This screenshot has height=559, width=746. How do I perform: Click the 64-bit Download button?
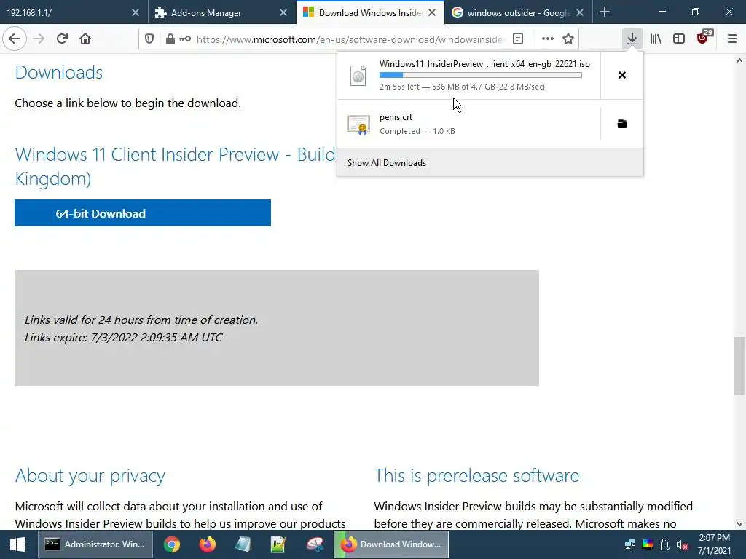coord(143,213)
